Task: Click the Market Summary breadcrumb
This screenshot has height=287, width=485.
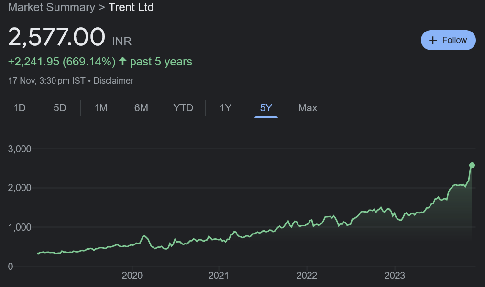Action: [x=52, y=8]
